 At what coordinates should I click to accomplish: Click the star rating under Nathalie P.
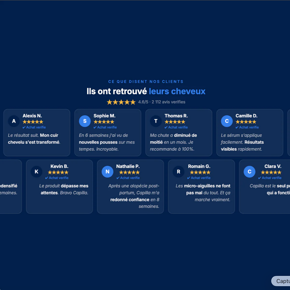pos(129,172)
